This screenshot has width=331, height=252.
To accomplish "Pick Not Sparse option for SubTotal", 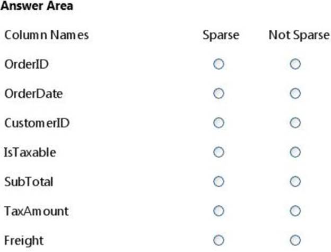I will [x=295, y=182].
